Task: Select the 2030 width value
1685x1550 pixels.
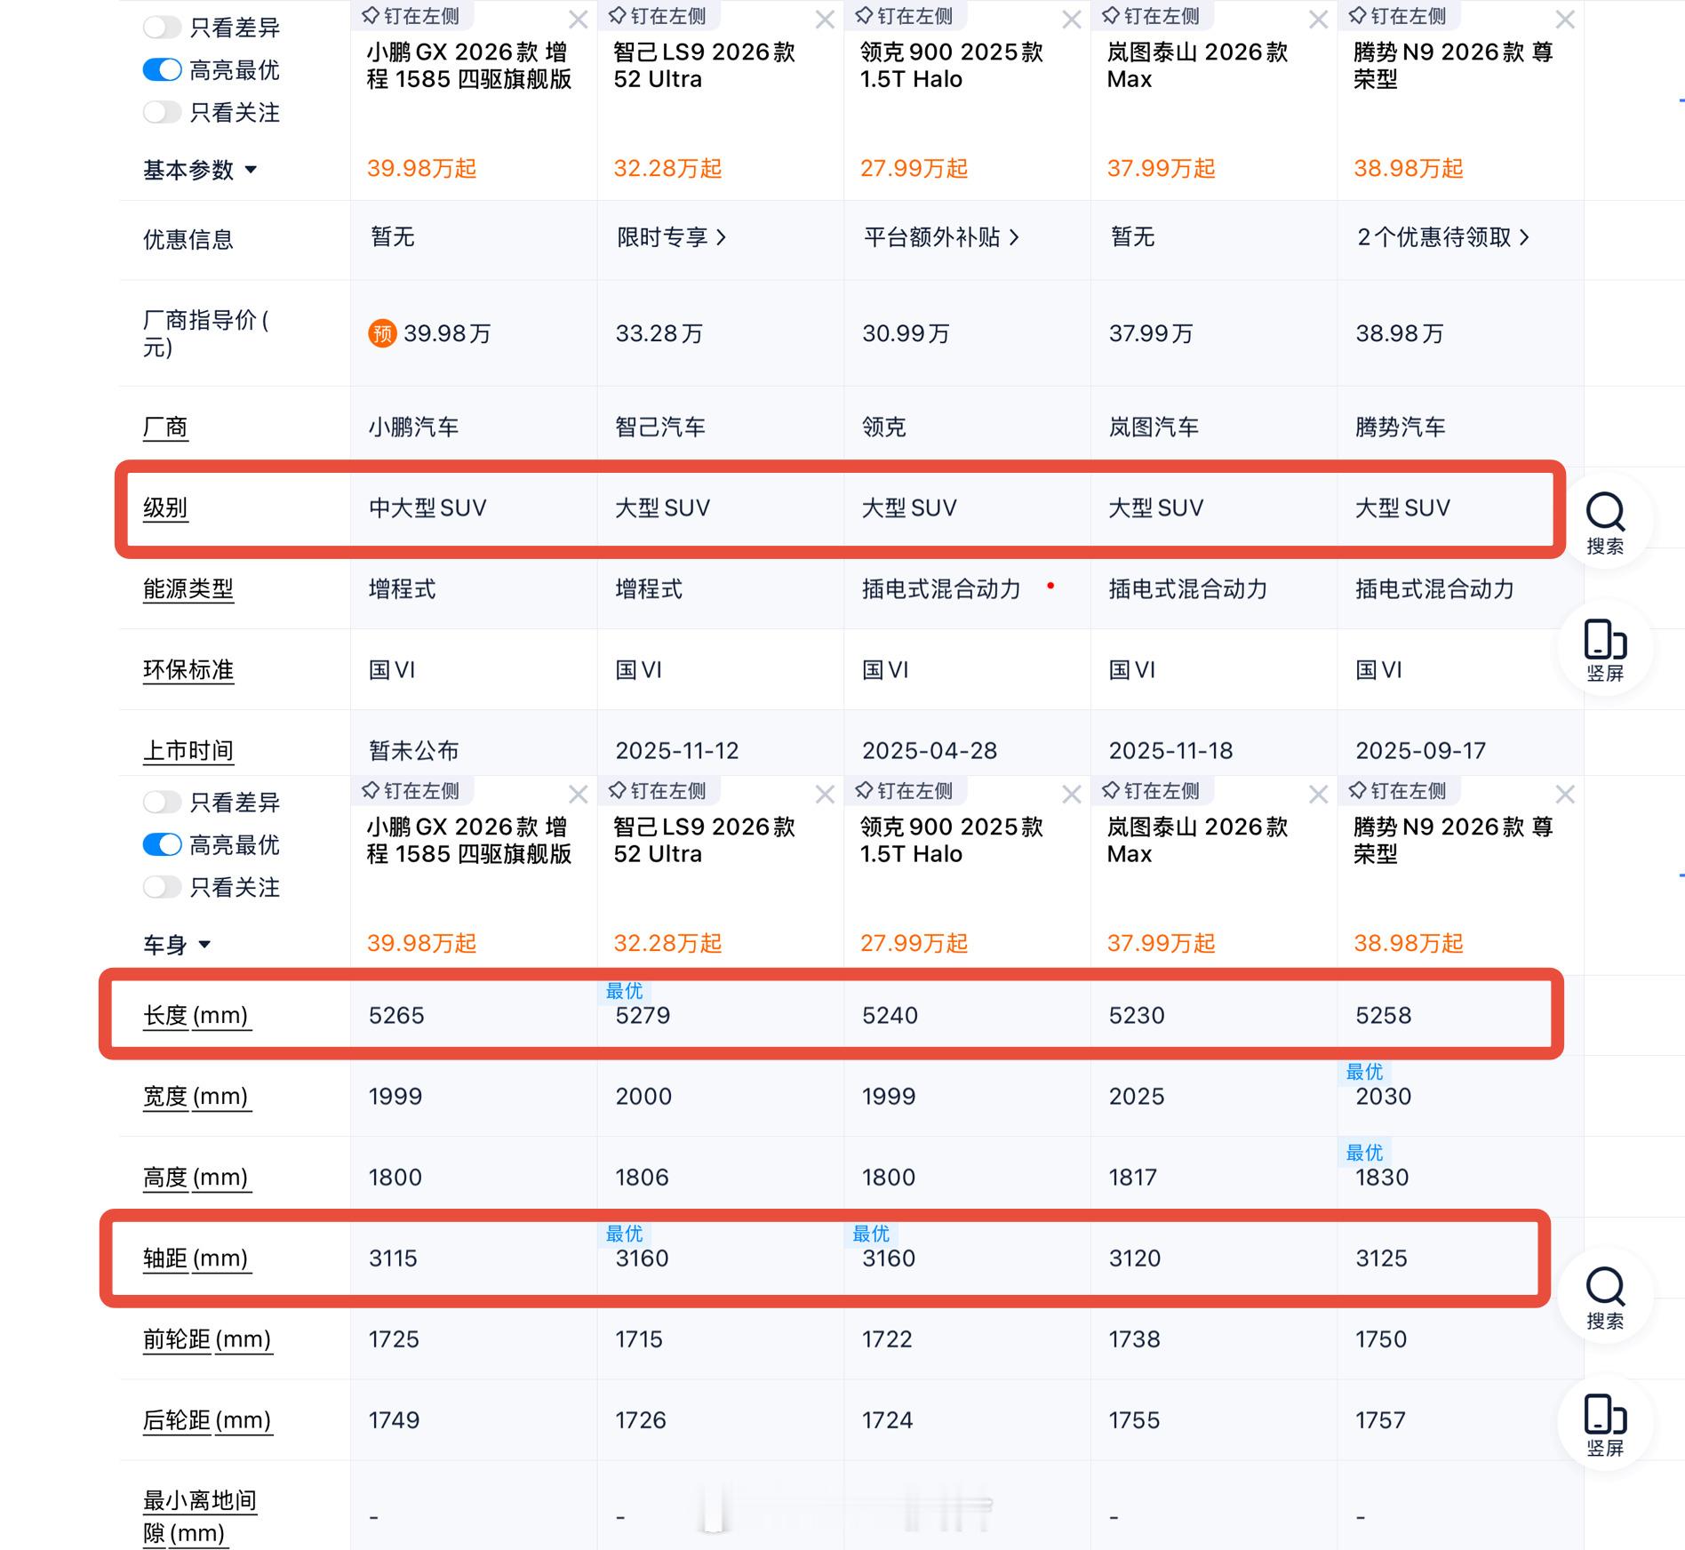Action: pos(1383,1096)
